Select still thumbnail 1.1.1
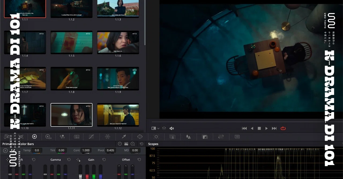This screenshot has height=179, width=343. coord(25,9)
